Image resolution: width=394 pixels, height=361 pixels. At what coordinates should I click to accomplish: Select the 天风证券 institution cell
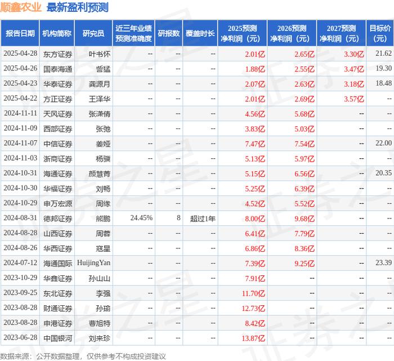click(x=58, y=114)
